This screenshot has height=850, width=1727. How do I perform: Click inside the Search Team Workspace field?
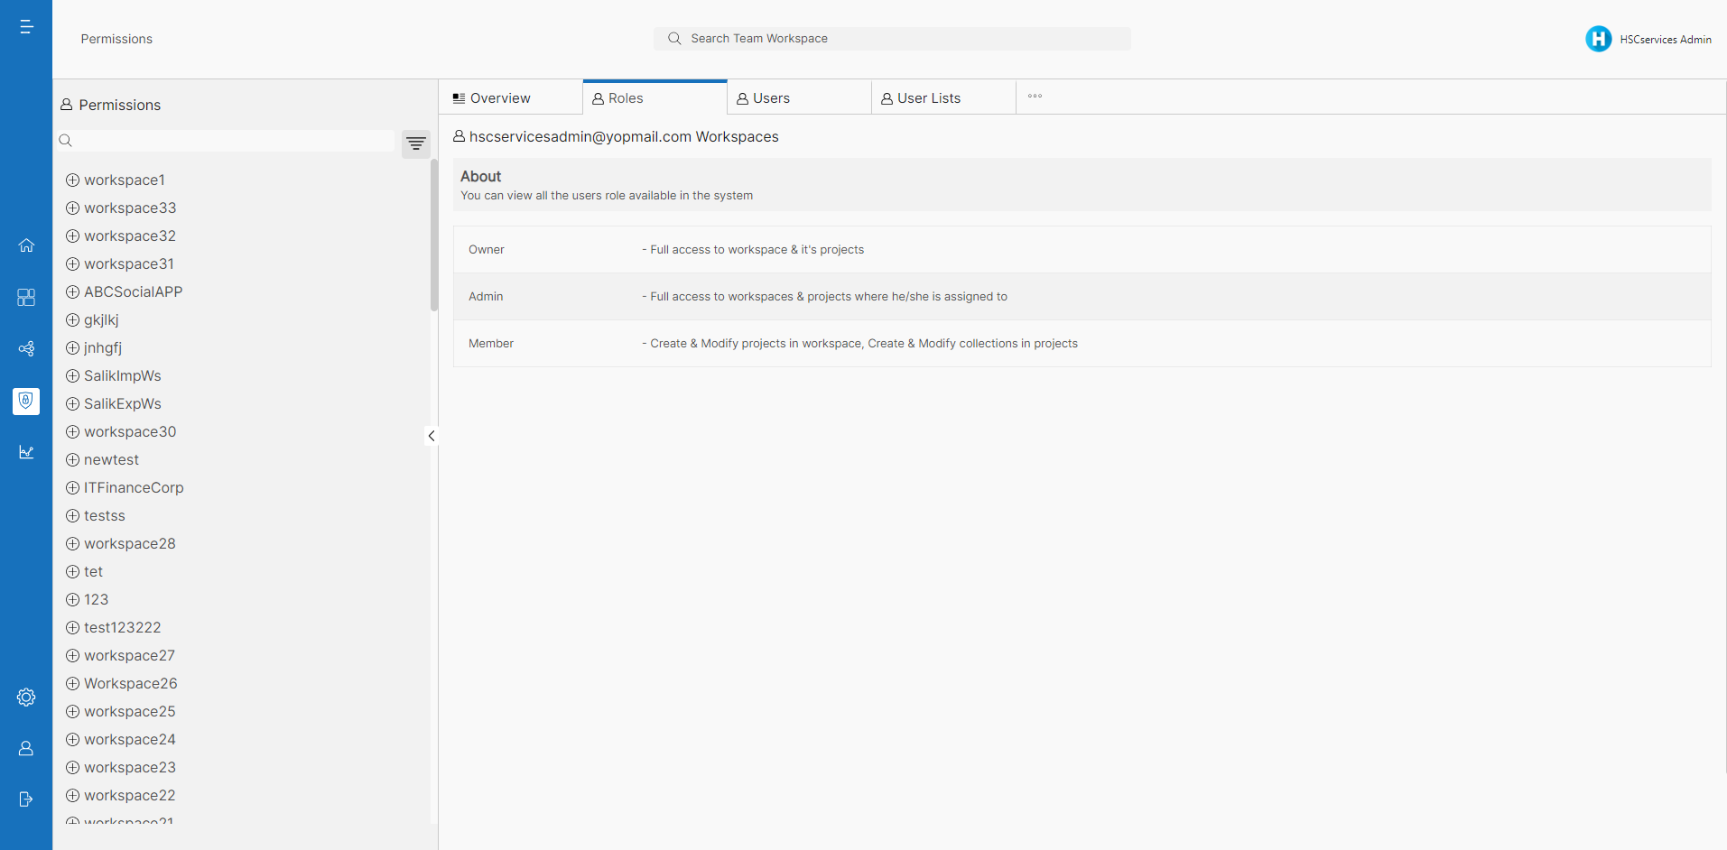[x=892, y=38]
